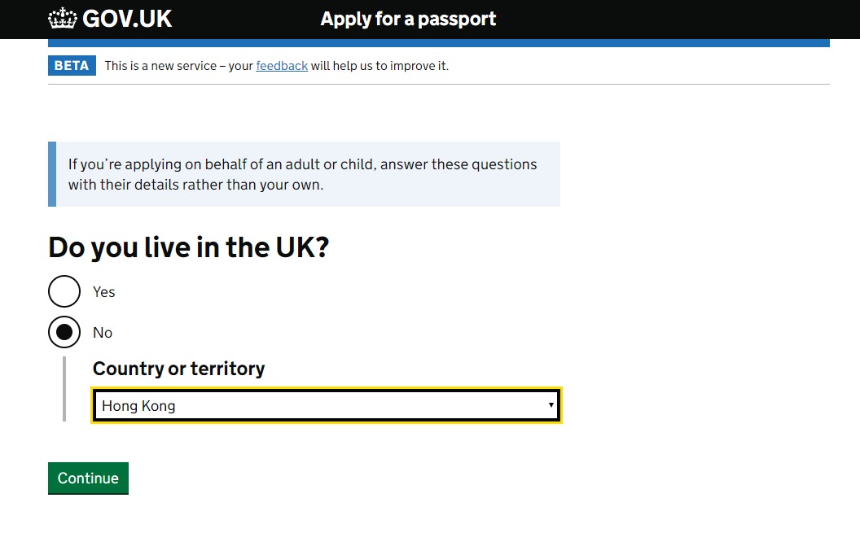The width and height of the screenshot is (860, 546).
Task: Click the Do you live in the UK heading
Action: pos(189,247)
